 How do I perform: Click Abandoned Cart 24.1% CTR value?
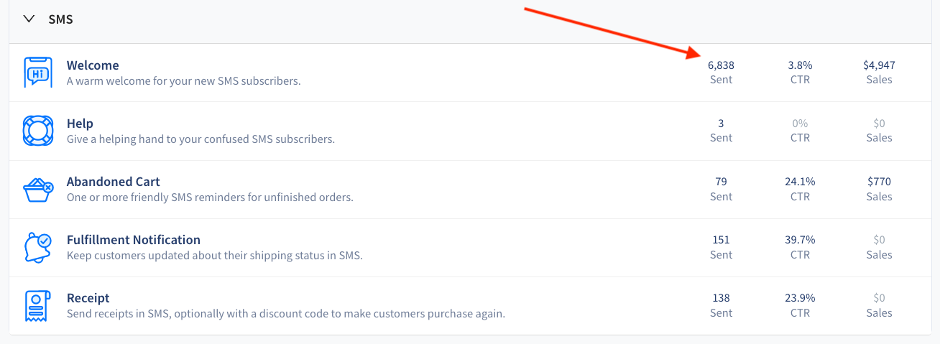[800, 182]
